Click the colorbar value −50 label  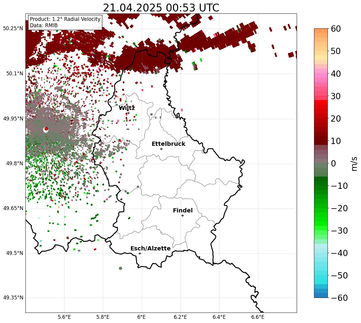(x=339, y=275)
